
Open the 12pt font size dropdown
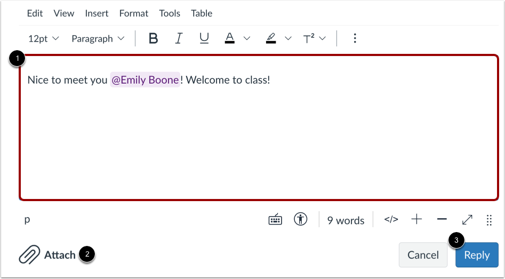[x=44, y=38]
